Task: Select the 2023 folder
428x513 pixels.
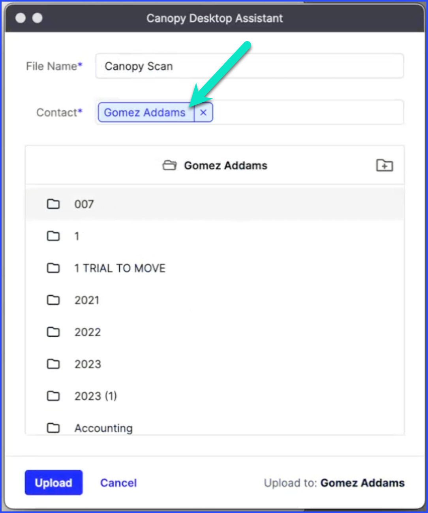Action: pyautogui.click(x=88, y=364)
